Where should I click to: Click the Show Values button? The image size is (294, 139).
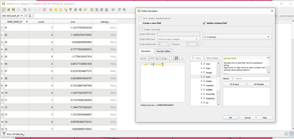[x=212, y=58]
